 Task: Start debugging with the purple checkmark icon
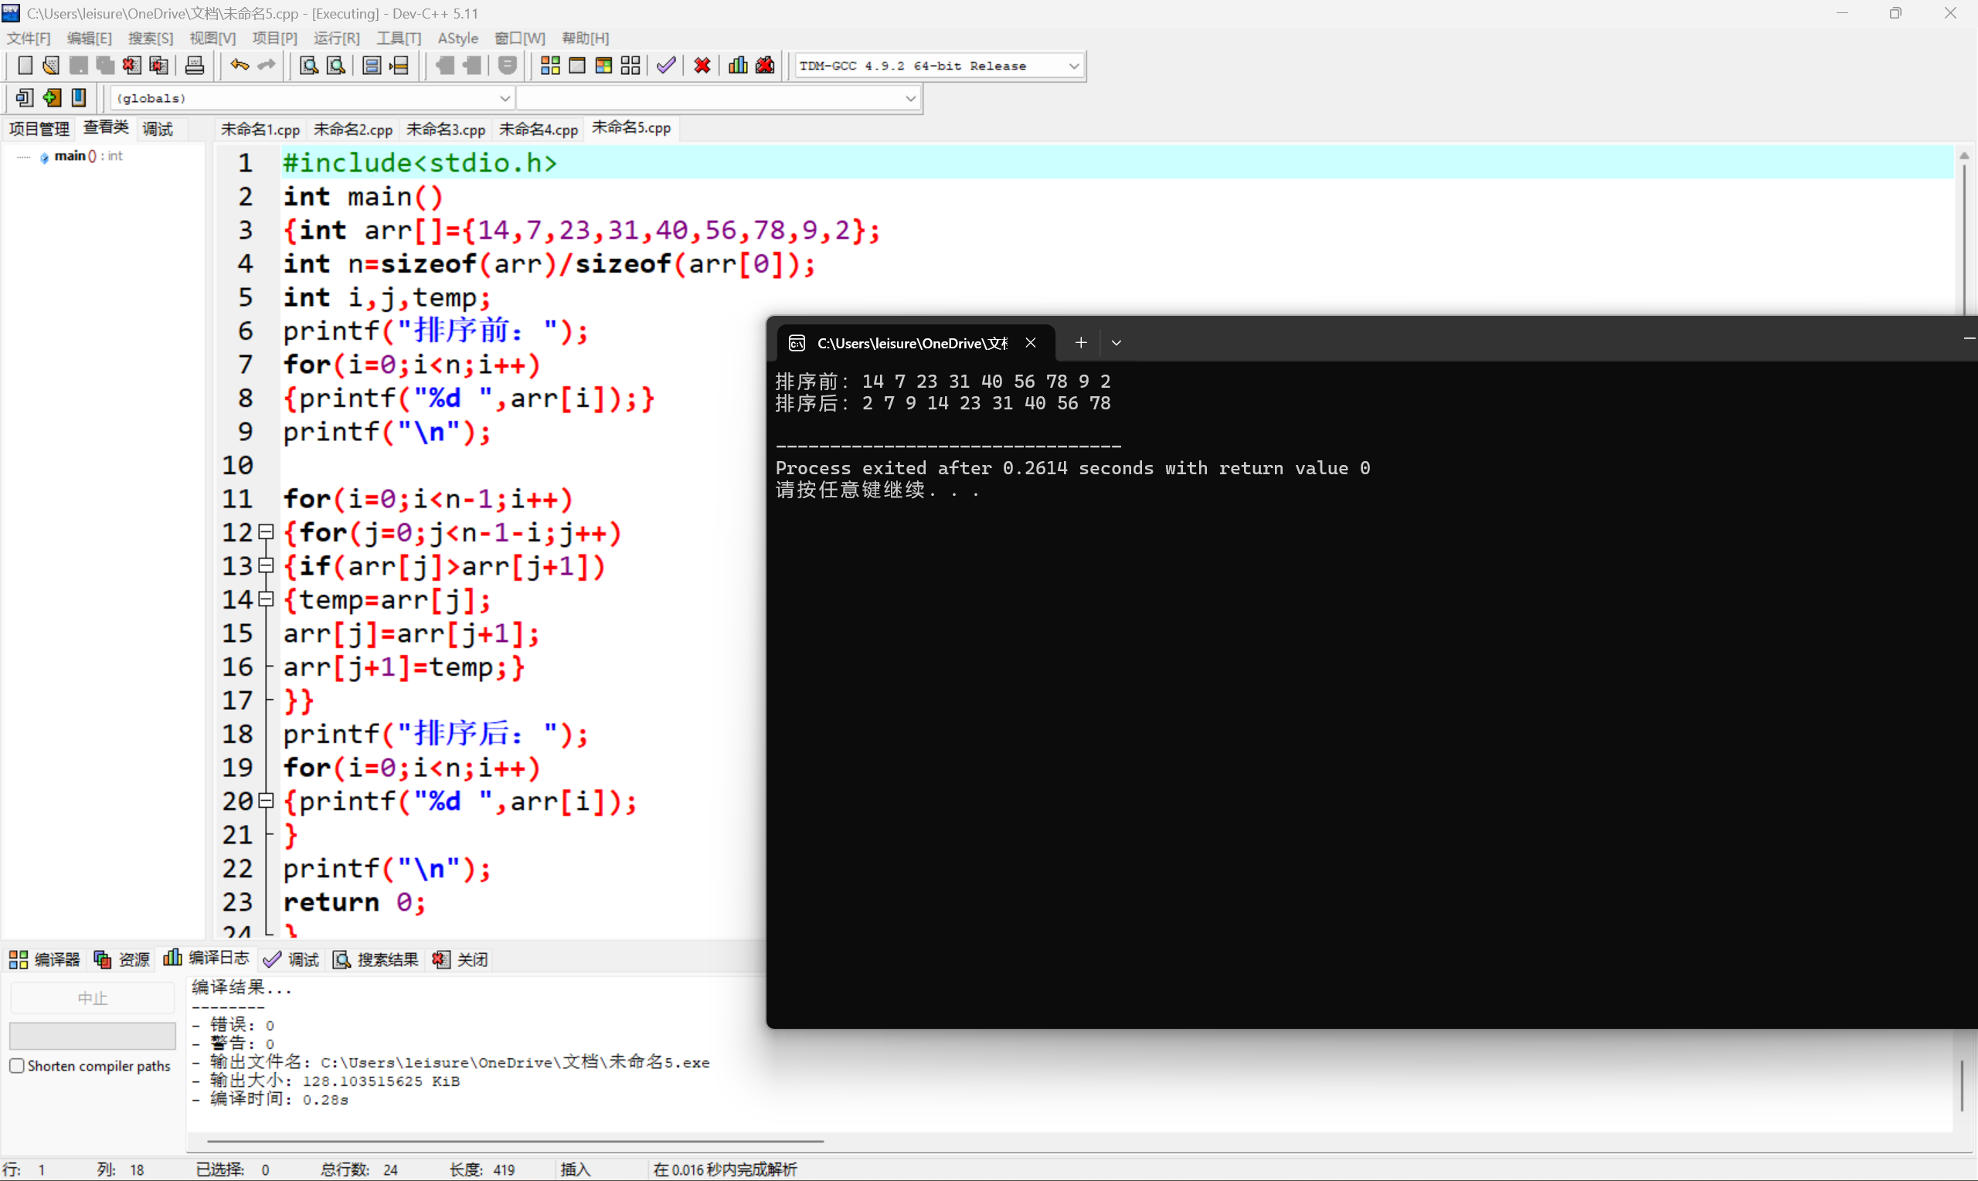click(665, 65)
